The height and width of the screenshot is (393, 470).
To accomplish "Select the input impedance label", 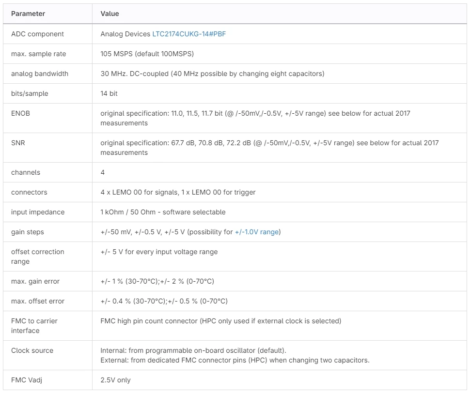I will pyautogui.click(x=38, y=212).
